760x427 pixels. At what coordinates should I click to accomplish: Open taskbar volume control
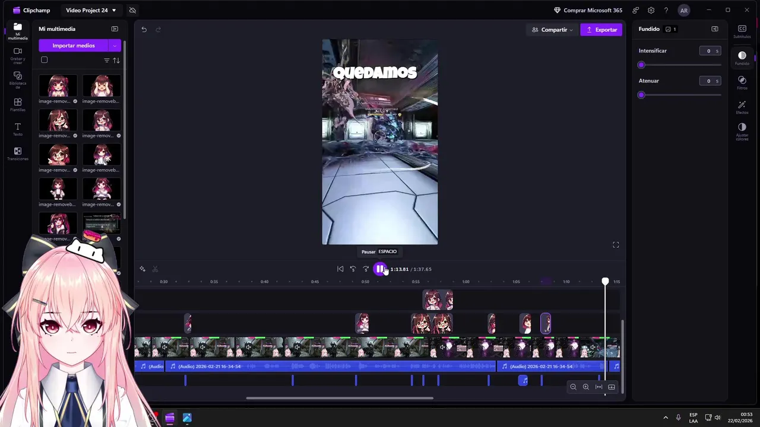(717, 418)
